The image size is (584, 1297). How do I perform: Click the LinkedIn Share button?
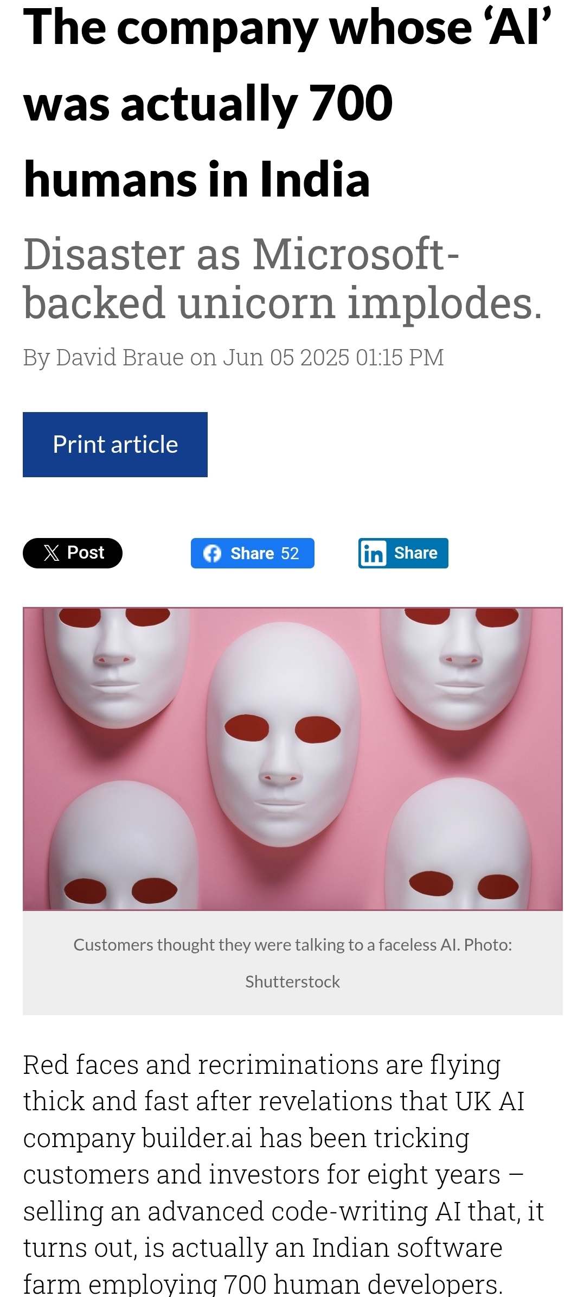point(403,553)
